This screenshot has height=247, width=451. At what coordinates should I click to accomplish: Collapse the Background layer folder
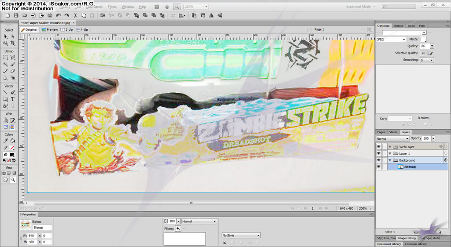390,160
